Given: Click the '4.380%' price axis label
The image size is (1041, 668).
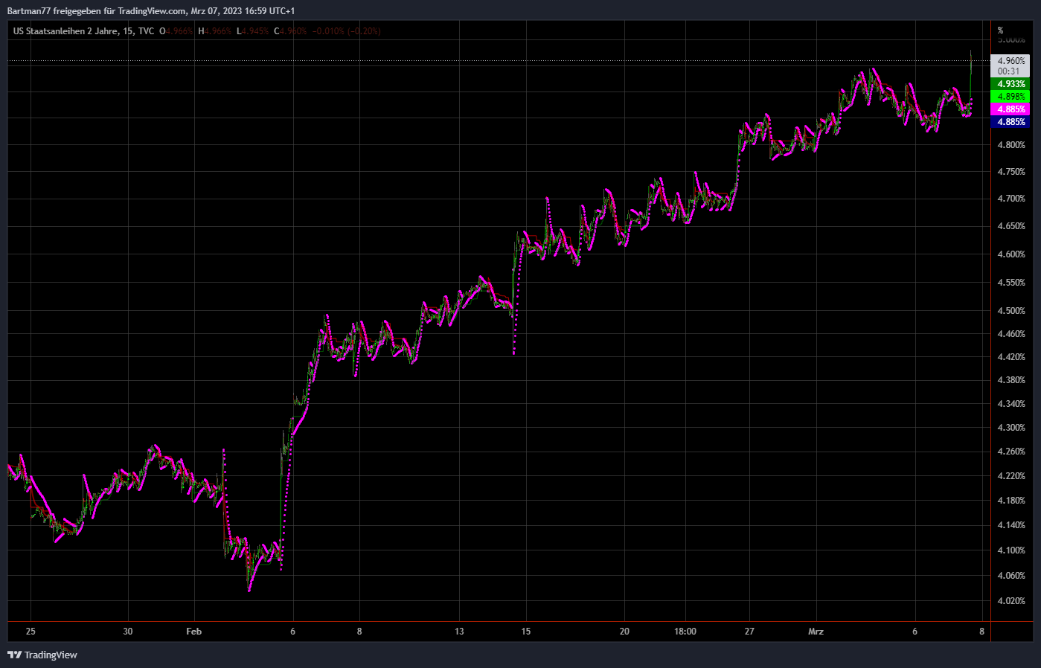Looking at the screenshot, I should pos(1011,380).
